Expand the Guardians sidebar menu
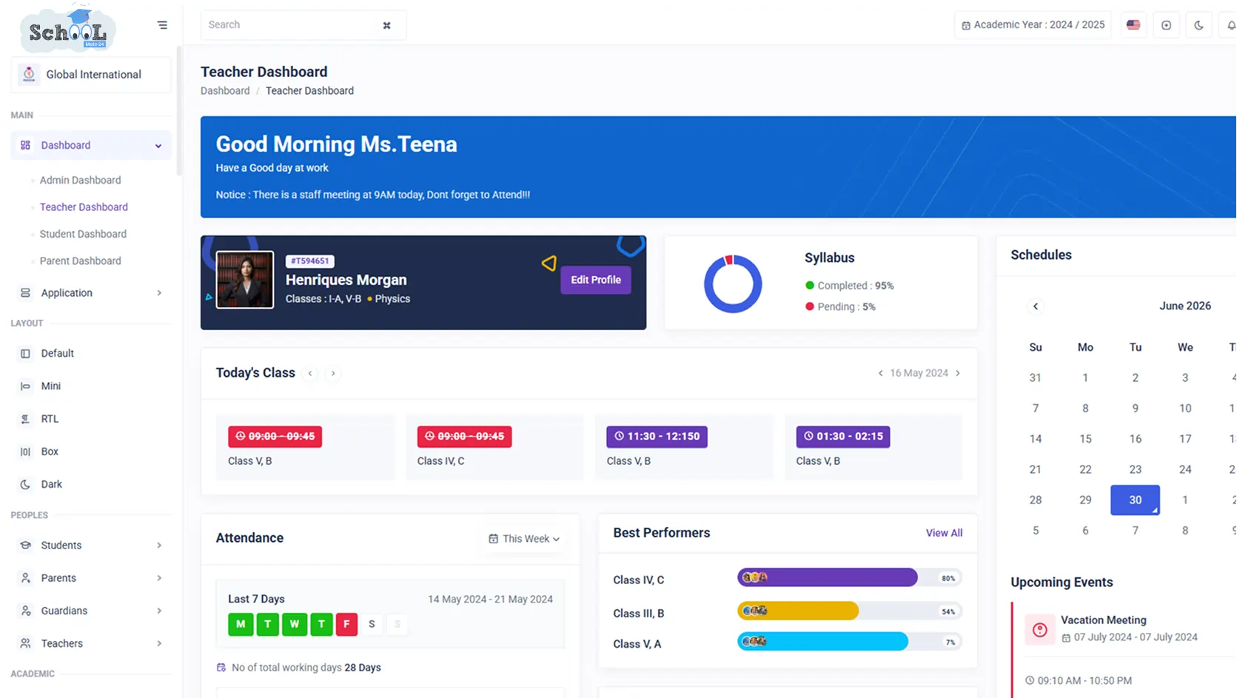This screenshot has width=1237, height=698. (159, 611)
